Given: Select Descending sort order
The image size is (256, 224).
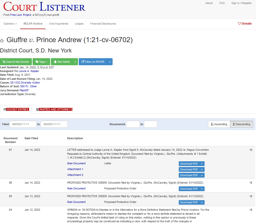Looking at the screenshot, I should (241, 124).
